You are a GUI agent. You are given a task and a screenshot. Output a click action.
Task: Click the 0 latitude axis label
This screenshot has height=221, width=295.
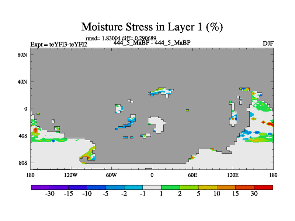coord(26,109)
